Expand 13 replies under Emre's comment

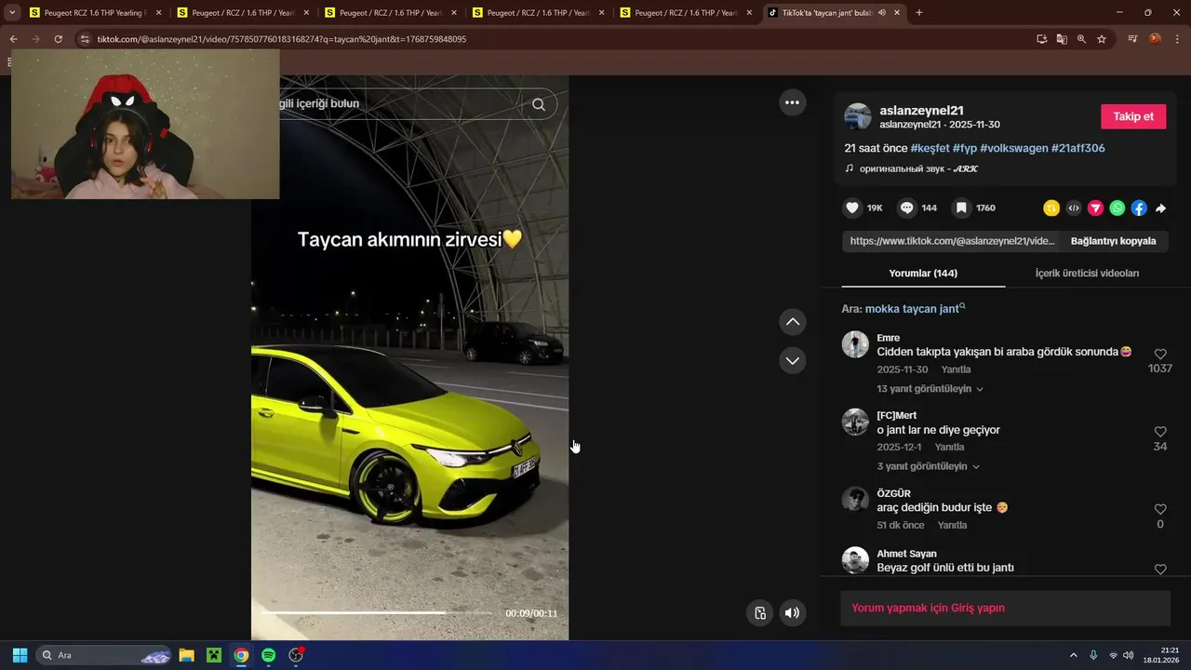[930, 389]
